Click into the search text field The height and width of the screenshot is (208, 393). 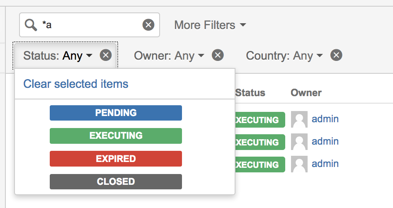click(x=91, y=25)
